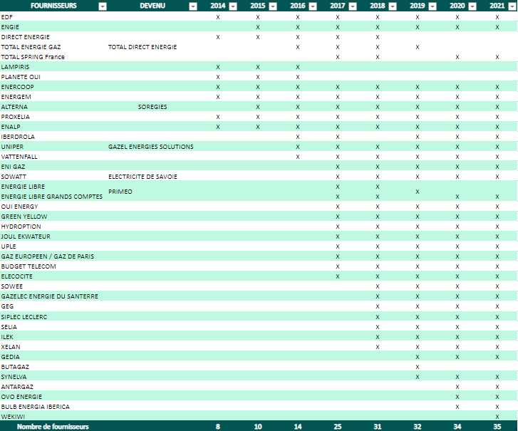
Task: Open the 2014 column filter dropdown
Action: pyautogui.click(x=233, y=6)
